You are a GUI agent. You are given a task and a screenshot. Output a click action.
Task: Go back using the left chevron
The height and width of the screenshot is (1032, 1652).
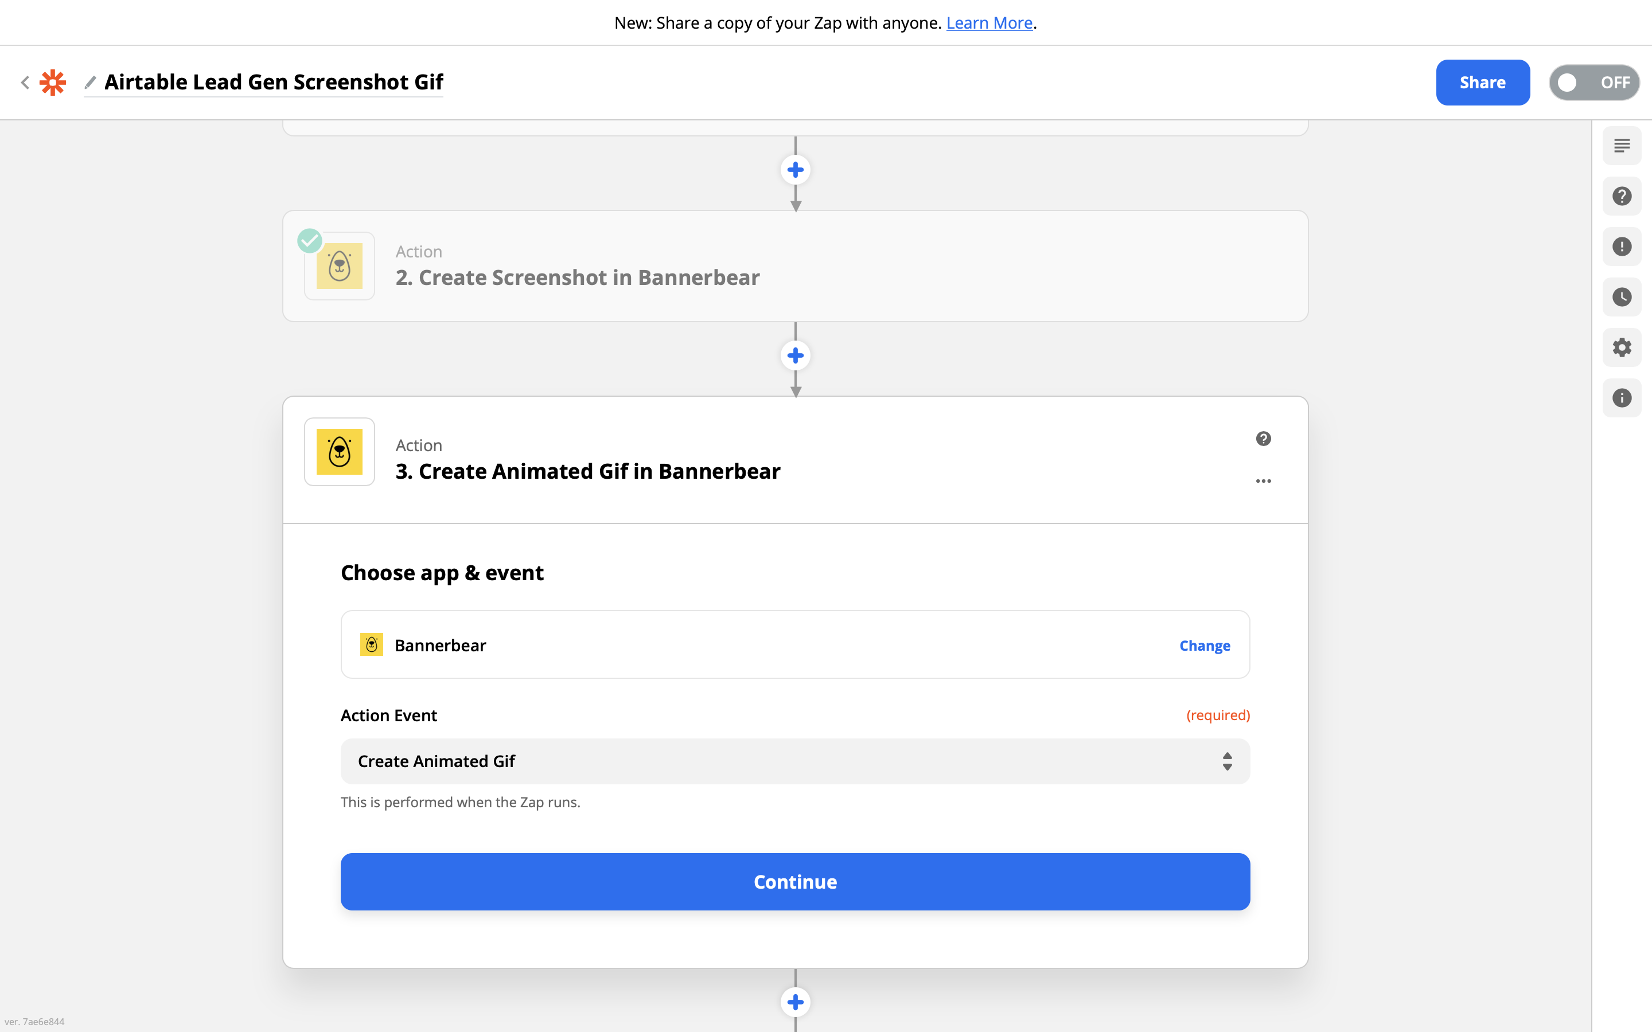point(25,83)
